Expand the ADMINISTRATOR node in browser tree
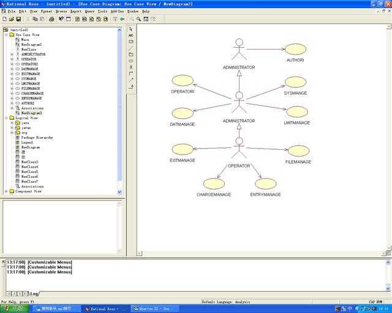This screenshot has height=313, width=392. tap(12, 54)
